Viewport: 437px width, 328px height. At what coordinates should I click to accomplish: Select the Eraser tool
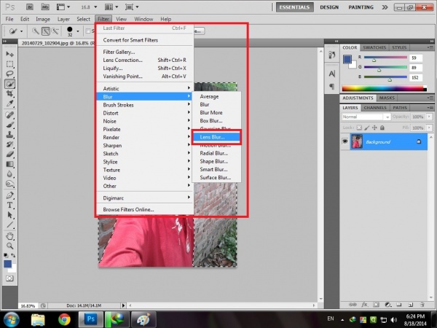click(9, 155)
